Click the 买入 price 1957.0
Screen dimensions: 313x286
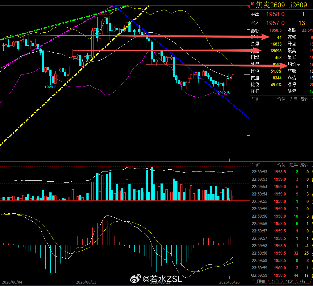tap(275, 23)
